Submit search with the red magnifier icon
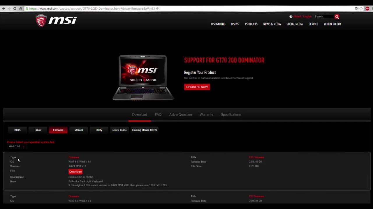 coord(337,17)
